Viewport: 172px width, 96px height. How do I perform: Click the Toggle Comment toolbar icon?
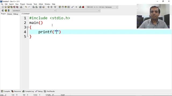point(55,7)
